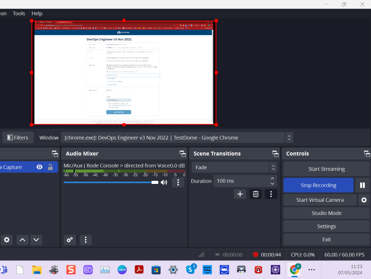Mute the Mic/Aux speaker icon

click(x=164, y=182)
